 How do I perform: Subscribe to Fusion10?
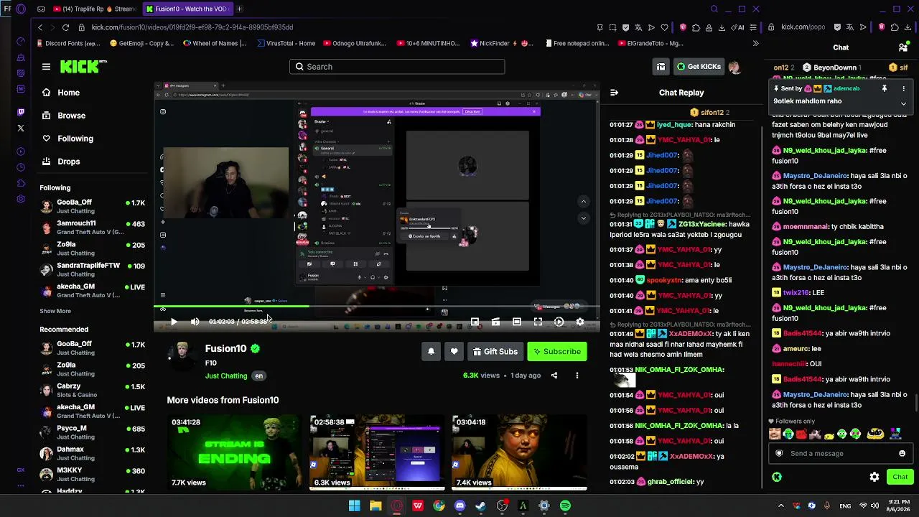557,351
